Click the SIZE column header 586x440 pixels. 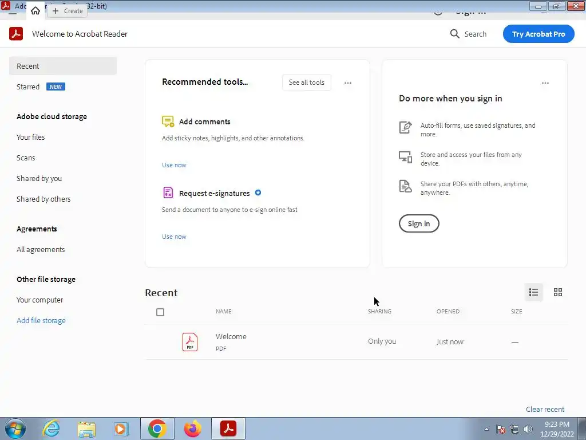click(517, 311)
